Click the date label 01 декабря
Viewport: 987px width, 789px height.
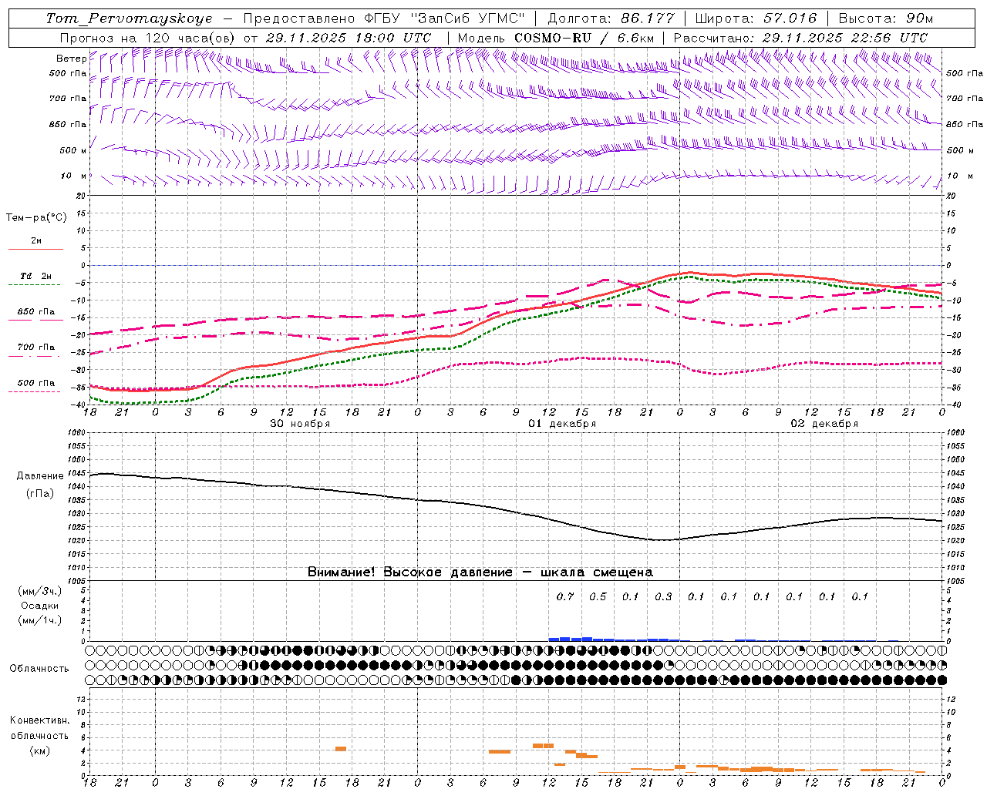(561, 424)
